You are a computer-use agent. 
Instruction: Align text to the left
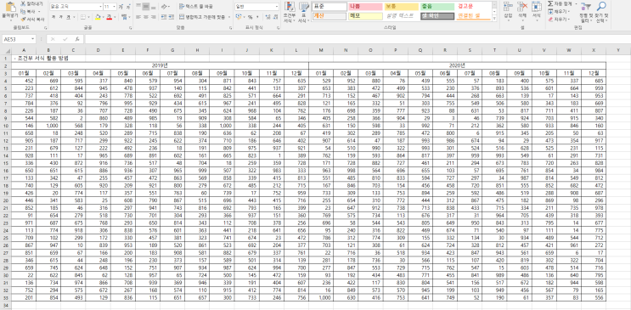click(x=138, y=17)
